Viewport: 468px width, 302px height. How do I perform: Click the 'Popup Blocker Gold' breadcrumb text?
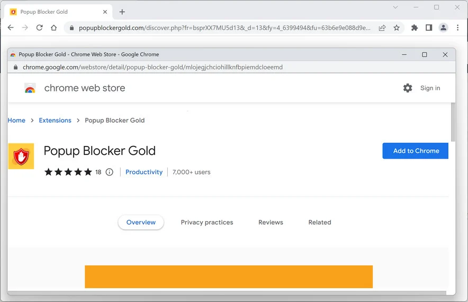(114, 120)
